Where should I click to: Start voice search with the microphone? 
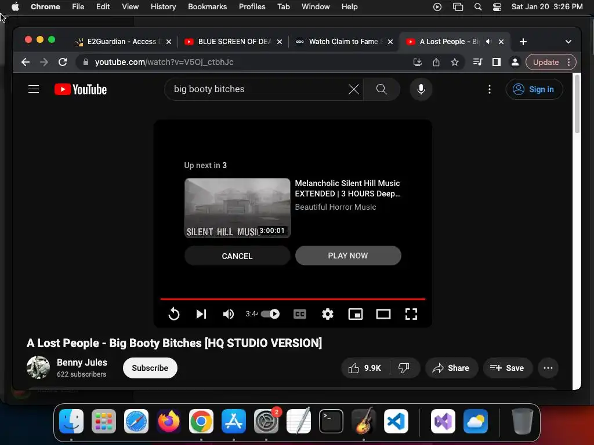(x=421, y=89)
